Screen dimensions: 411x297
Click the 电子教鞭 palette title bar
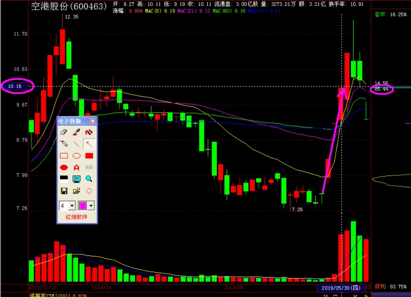[77, 121]
